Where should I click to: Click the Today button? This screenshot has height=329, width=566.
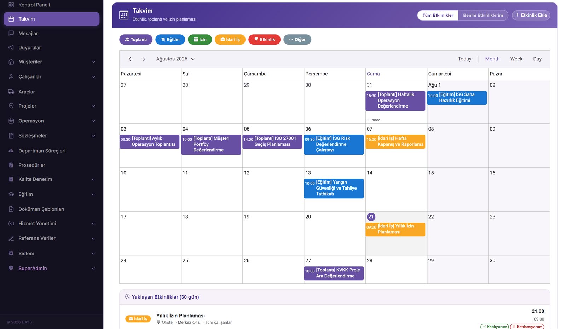point(464,59)
